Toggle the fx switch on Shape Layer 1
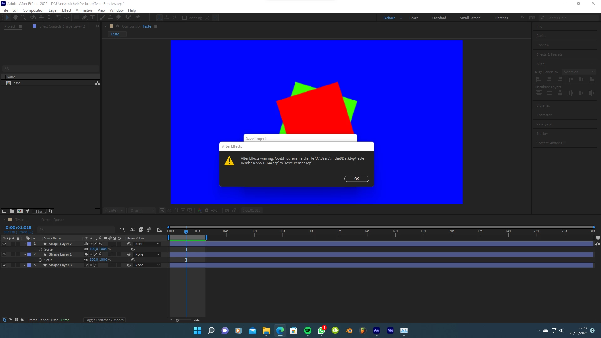This screenshot has height=338, width=601. [100, 254]
